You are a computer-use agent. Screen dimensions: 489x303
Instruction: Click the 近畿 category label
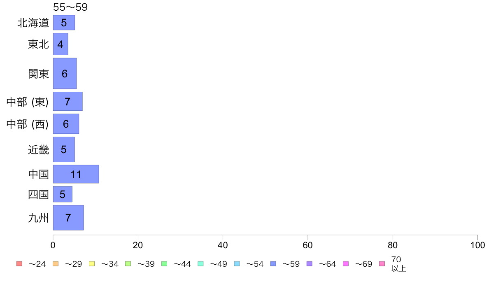click(39, 150)
